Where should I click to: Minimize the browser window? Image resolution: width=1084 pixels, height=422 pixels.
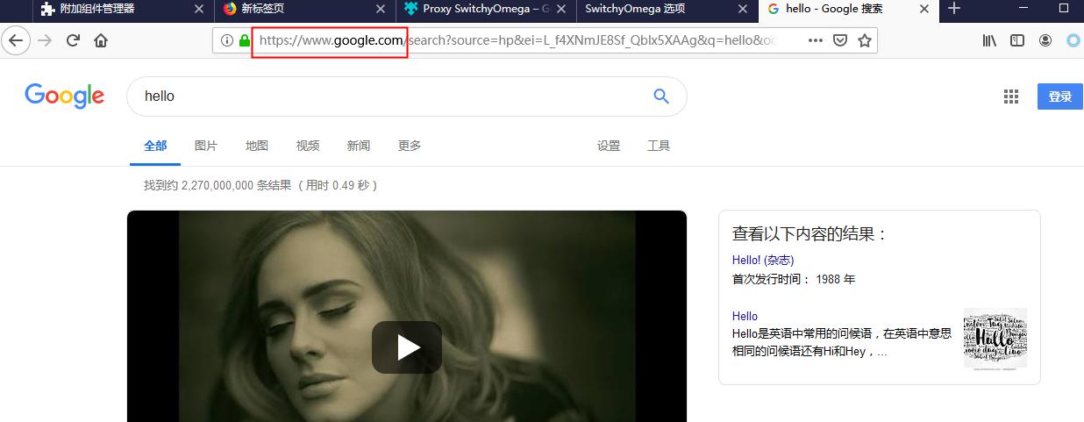coord(1024,9)
